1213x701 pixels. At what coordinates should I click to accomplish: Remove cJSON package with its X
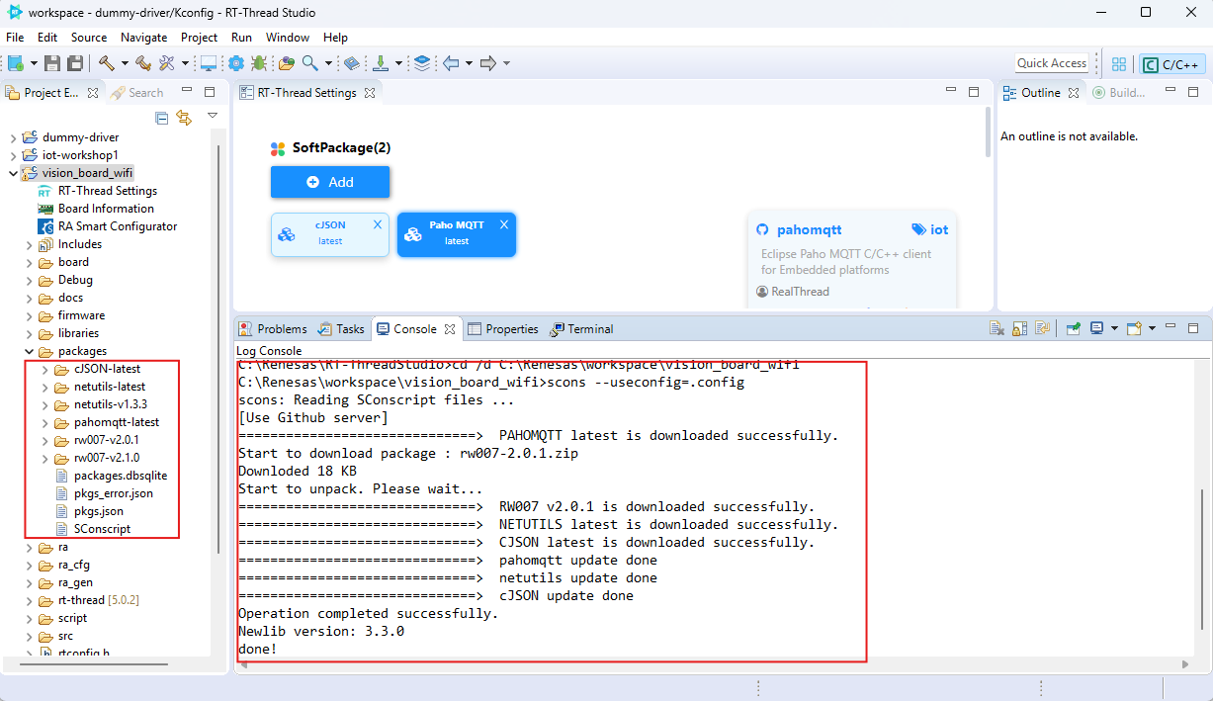click(x=378, y=224)
